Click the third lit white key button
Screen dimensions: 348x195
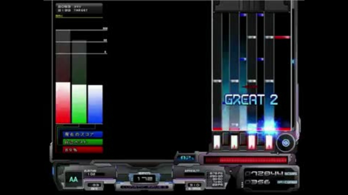click(x=252, y=142)
